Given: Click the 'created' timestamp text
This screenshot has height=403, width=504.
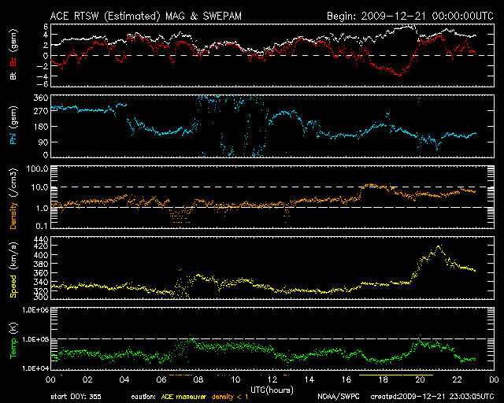Looking at the screenshot, I should [x=432, y=397].
